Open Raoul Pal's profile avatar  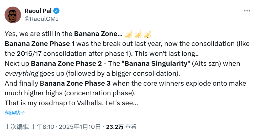[13, 15]
